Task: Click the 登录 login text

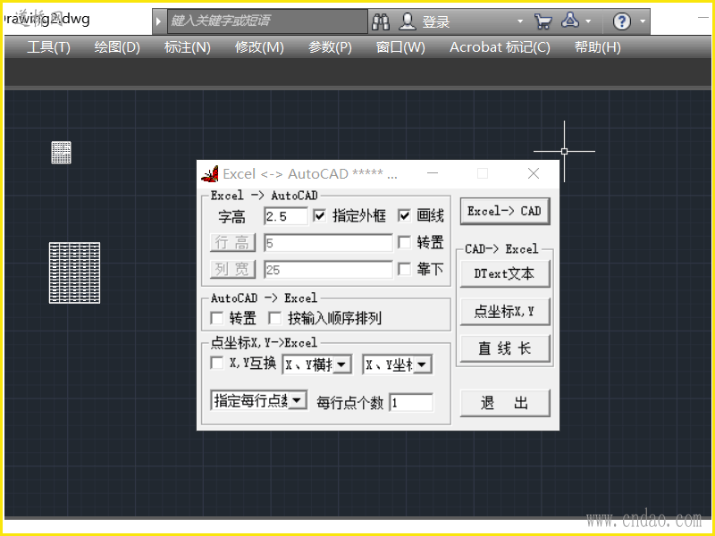Action: (436, 21)
